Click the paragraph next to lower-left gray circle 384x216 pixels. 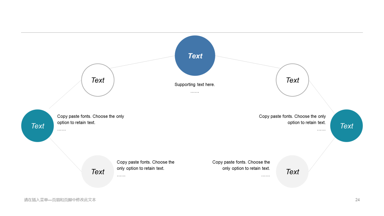[145, 165]
